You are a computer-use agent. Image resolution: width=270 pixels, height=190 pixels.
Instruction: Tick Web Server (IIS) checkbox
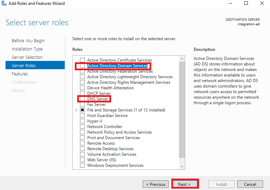(82, 160)
